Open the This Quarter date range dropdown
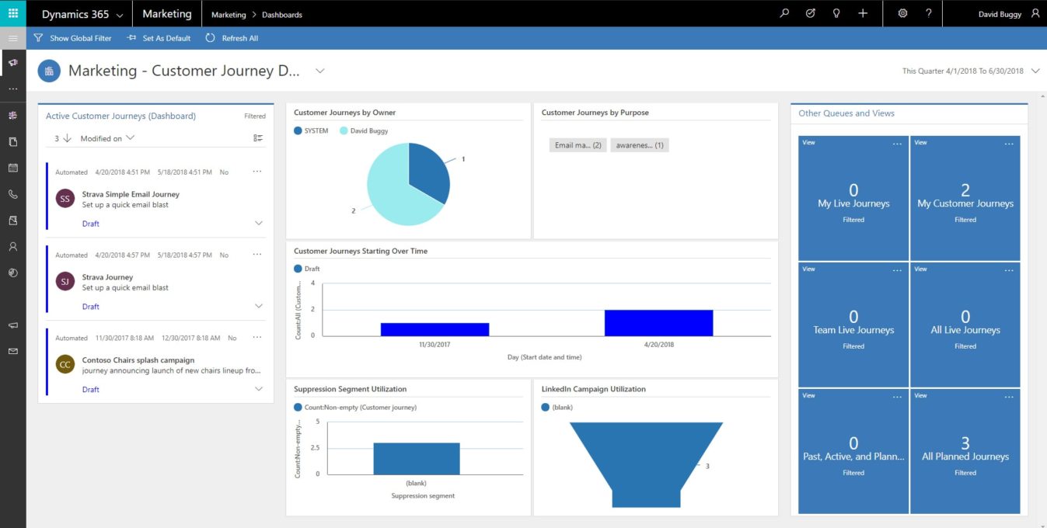This screenshot has height=528, width=1047. [x=971, y=71]
